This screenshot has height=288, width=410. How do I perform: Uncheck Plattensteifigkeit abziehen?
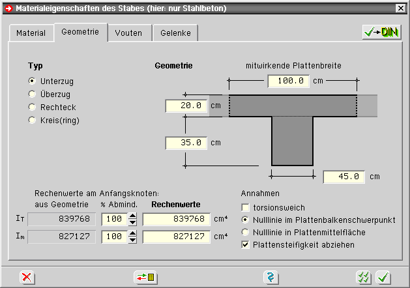pos(245,244)
